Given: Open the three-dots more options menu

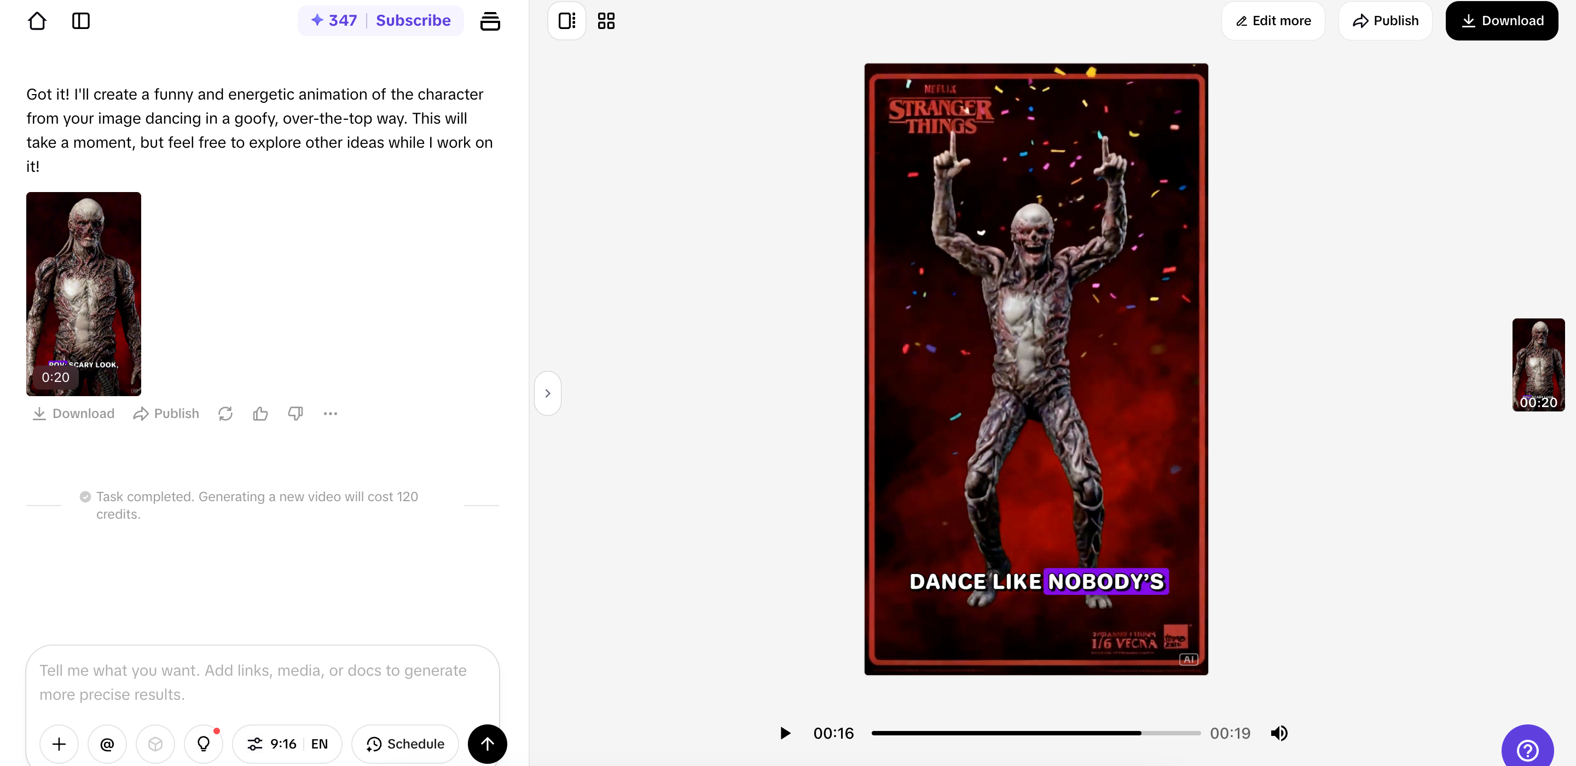Looking at the screenshot, I should point(331,414).
